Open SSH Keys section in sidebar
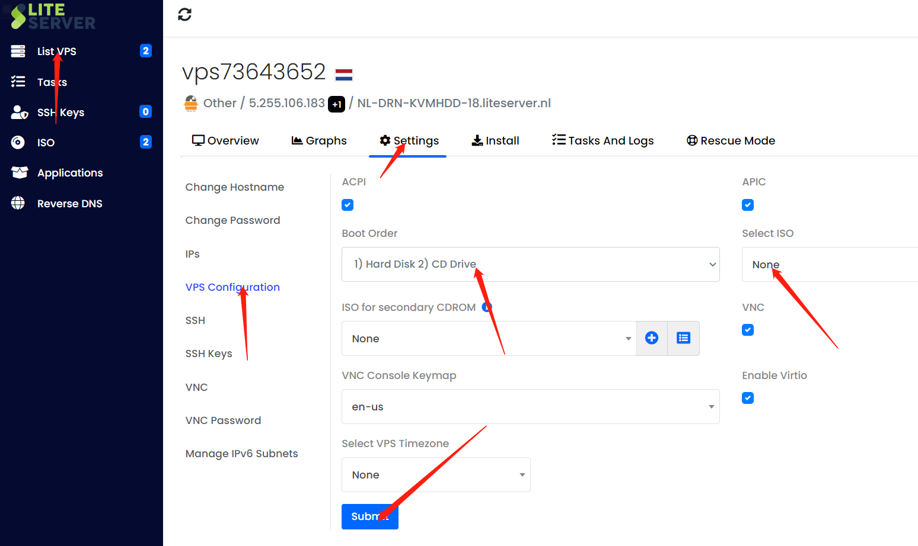This screenshot has height=546, width=918. tap(61, 112)
